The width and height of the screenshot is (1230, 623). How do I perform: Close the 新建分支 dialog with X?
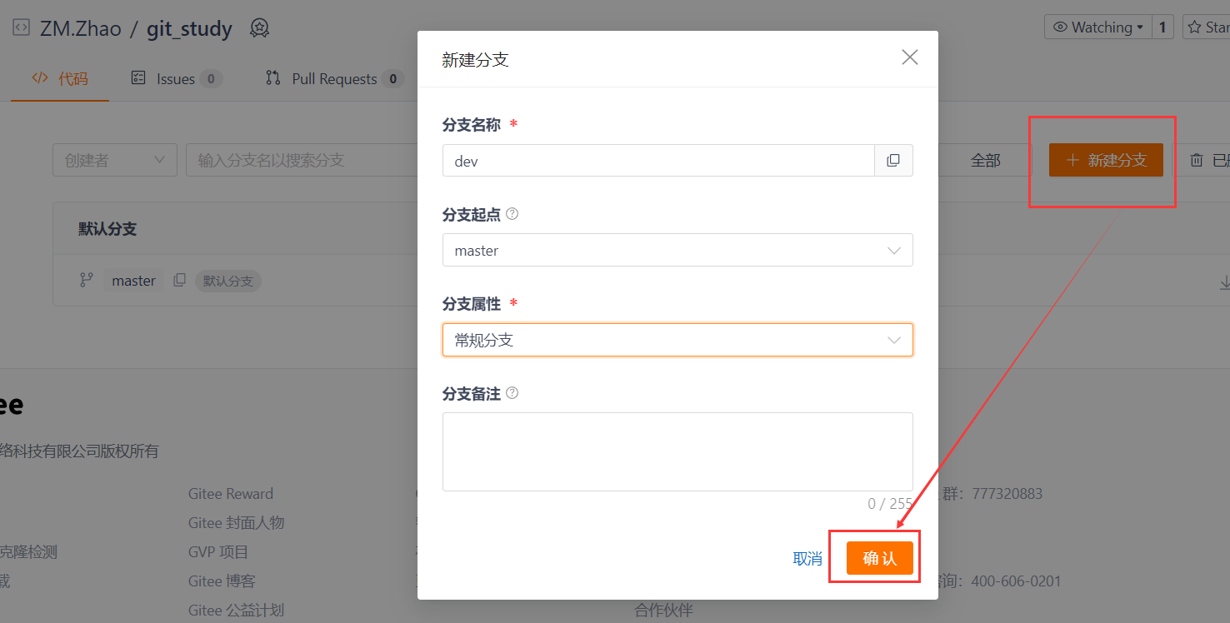910,57
